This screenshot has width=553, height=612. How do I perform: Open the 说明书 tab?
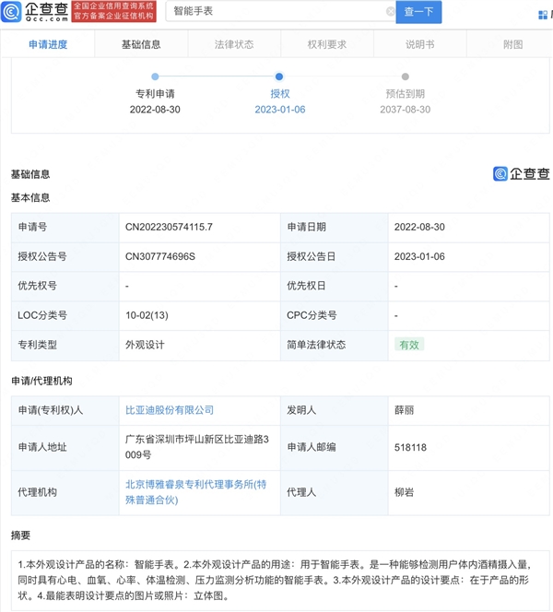[x=419, y=44]
